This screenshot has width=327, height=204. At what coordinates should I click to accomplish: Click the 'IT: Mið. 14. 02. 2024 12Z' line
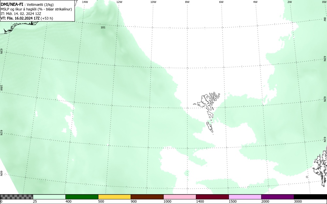(x=21, y=14)
